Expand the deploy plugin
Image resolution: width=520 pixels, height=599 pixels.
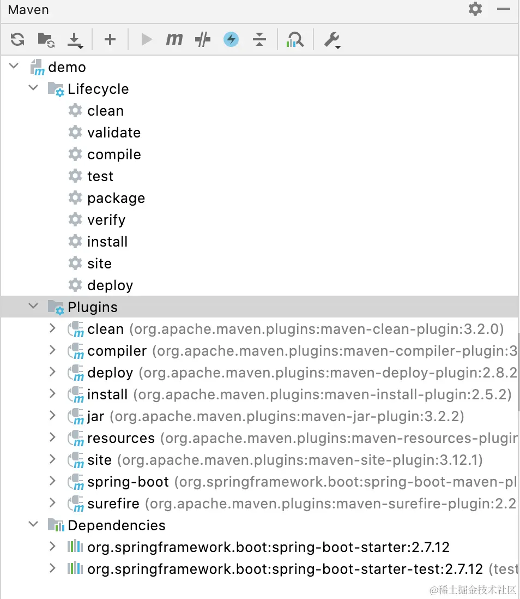(x=53, y=372)
